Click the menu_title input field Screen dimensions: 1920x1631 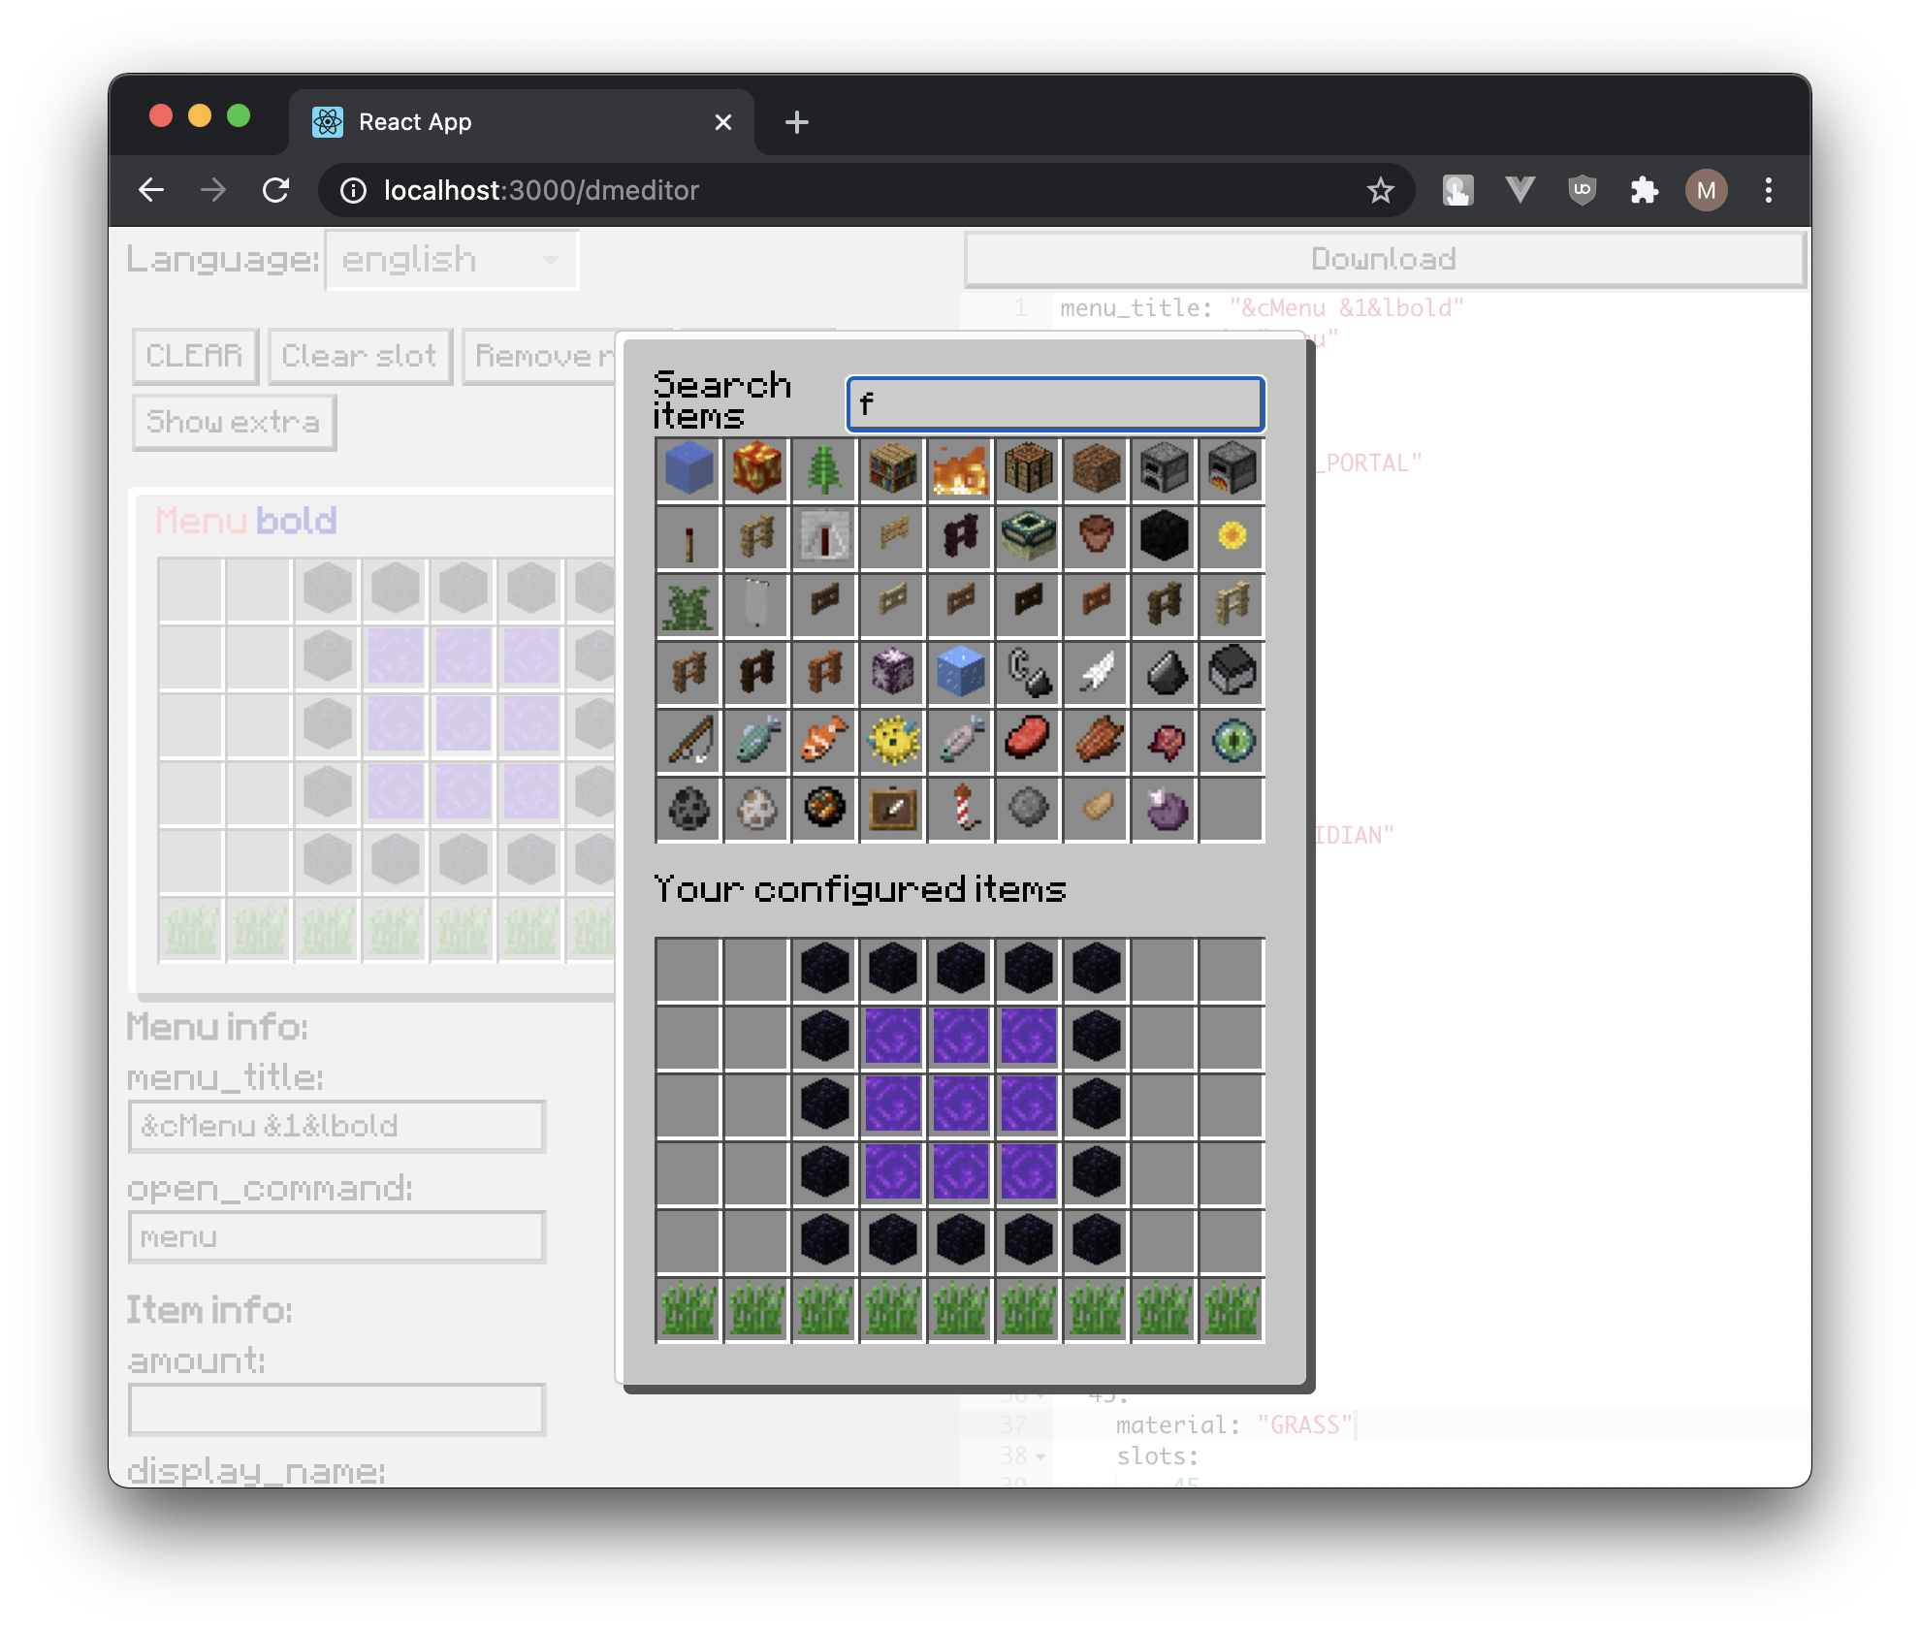coord(336,1126)
